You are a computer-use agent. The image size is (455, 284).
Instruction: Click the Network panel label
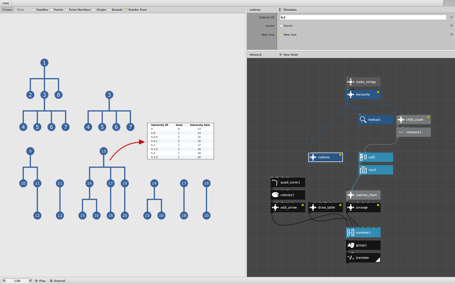pyautogui.click(x=256, y=55)
